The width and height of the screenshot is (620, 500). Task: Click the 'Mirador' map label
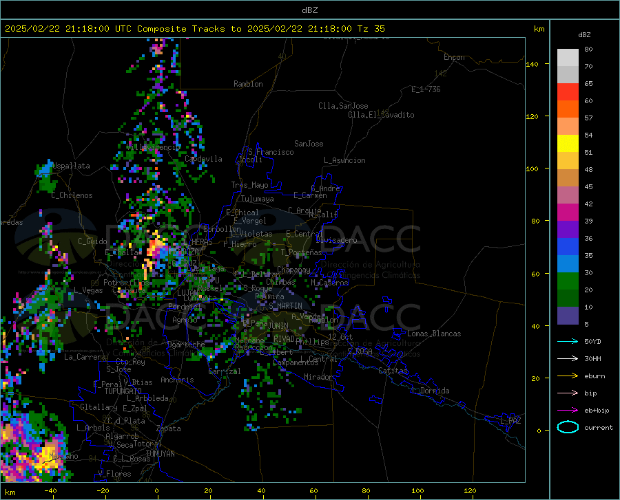pos(318,377)
